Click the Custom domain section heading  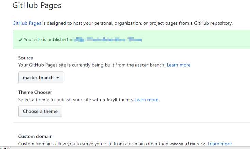point(35,136)
